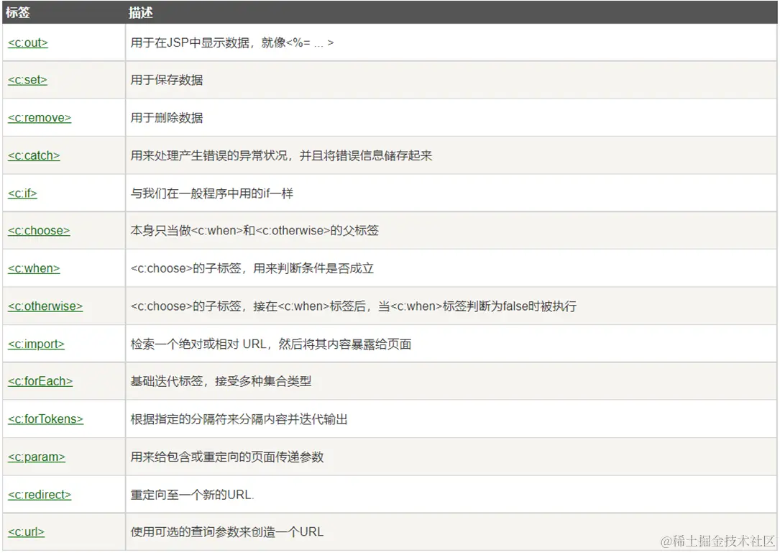Click the <c:catch> link
780x553 pixels.
point(34,156)
